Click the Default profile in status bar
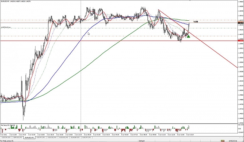The height and width of the screenshot is (142, 244). (142, 141)
